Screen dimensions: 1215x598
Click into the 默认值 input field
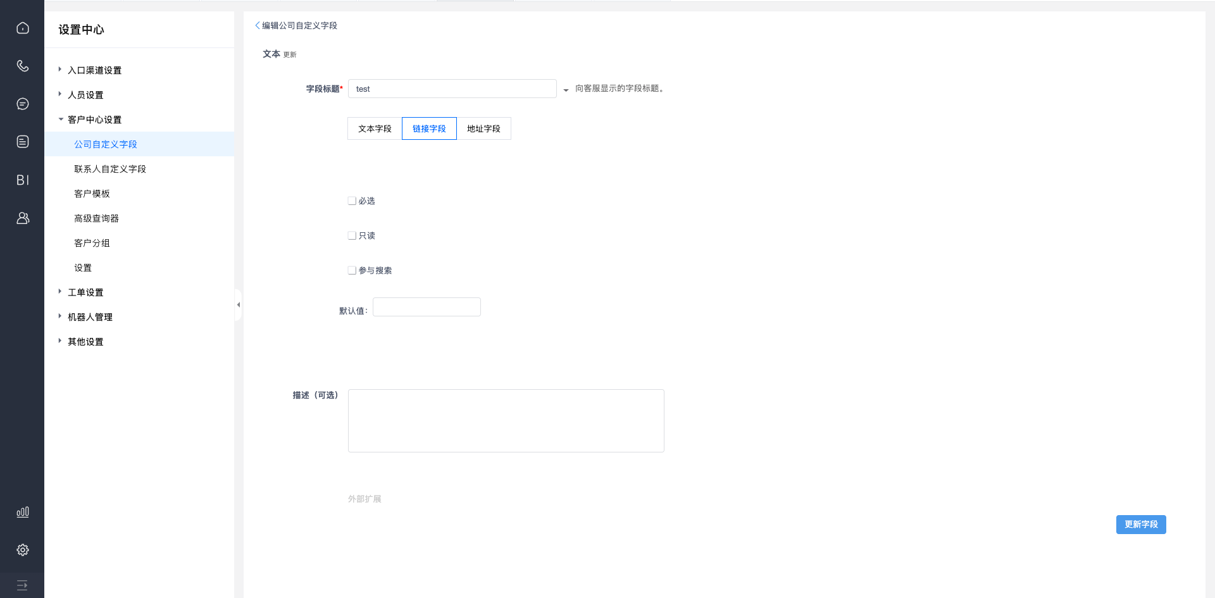427,307
